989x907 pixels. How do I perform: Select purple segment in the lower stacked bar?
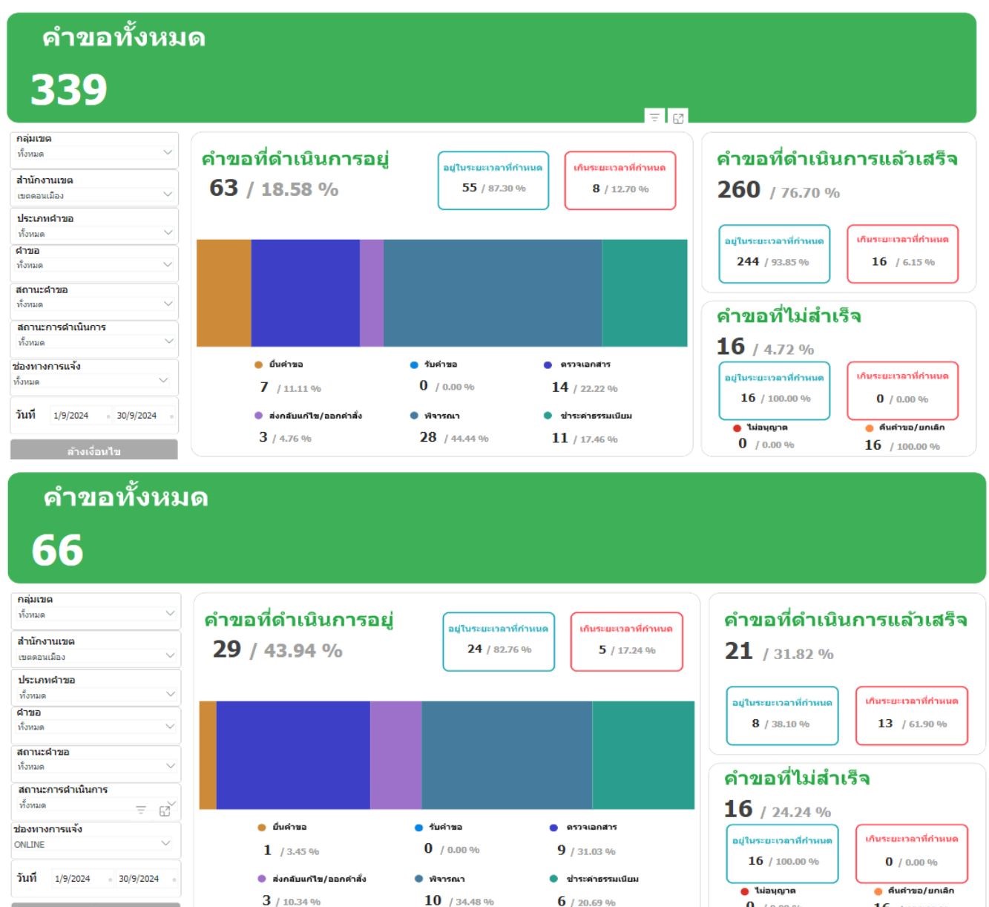pyautogui.click(x=395, y=755)
